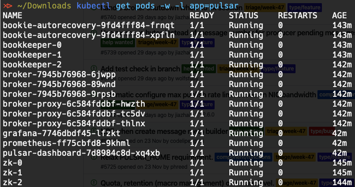Click the NAME column header
The width and height of the screenshot is (355, 187).
pos(13,16)
